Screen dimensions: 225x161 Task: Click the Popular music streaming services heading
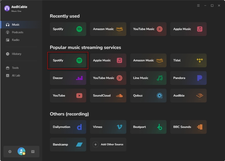pos(85,47)
